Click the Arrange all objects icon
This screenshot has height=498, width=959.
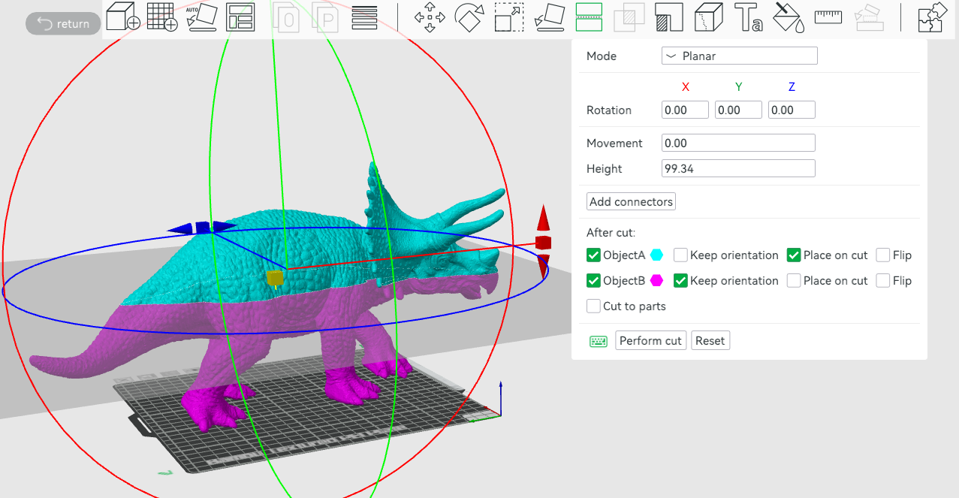click(x=240, y=17)
